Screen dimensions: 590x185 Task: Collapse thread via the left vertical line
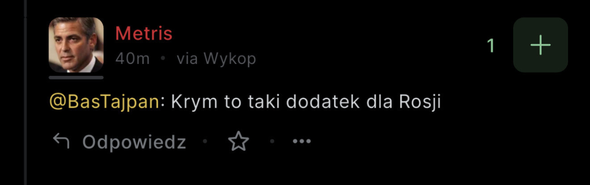click(x=25, y=92)
